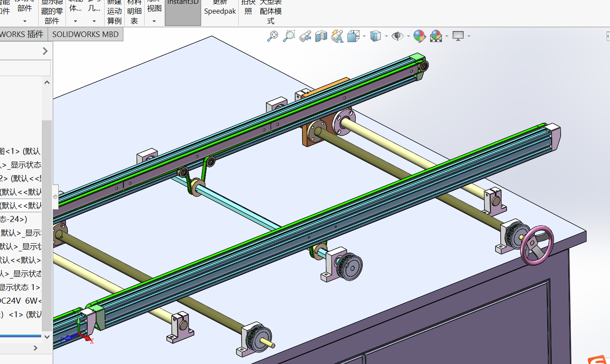Toggle the Instant3D button
Image resolution: width=610 pixels, height=364 pixels.
coord(183,12)
